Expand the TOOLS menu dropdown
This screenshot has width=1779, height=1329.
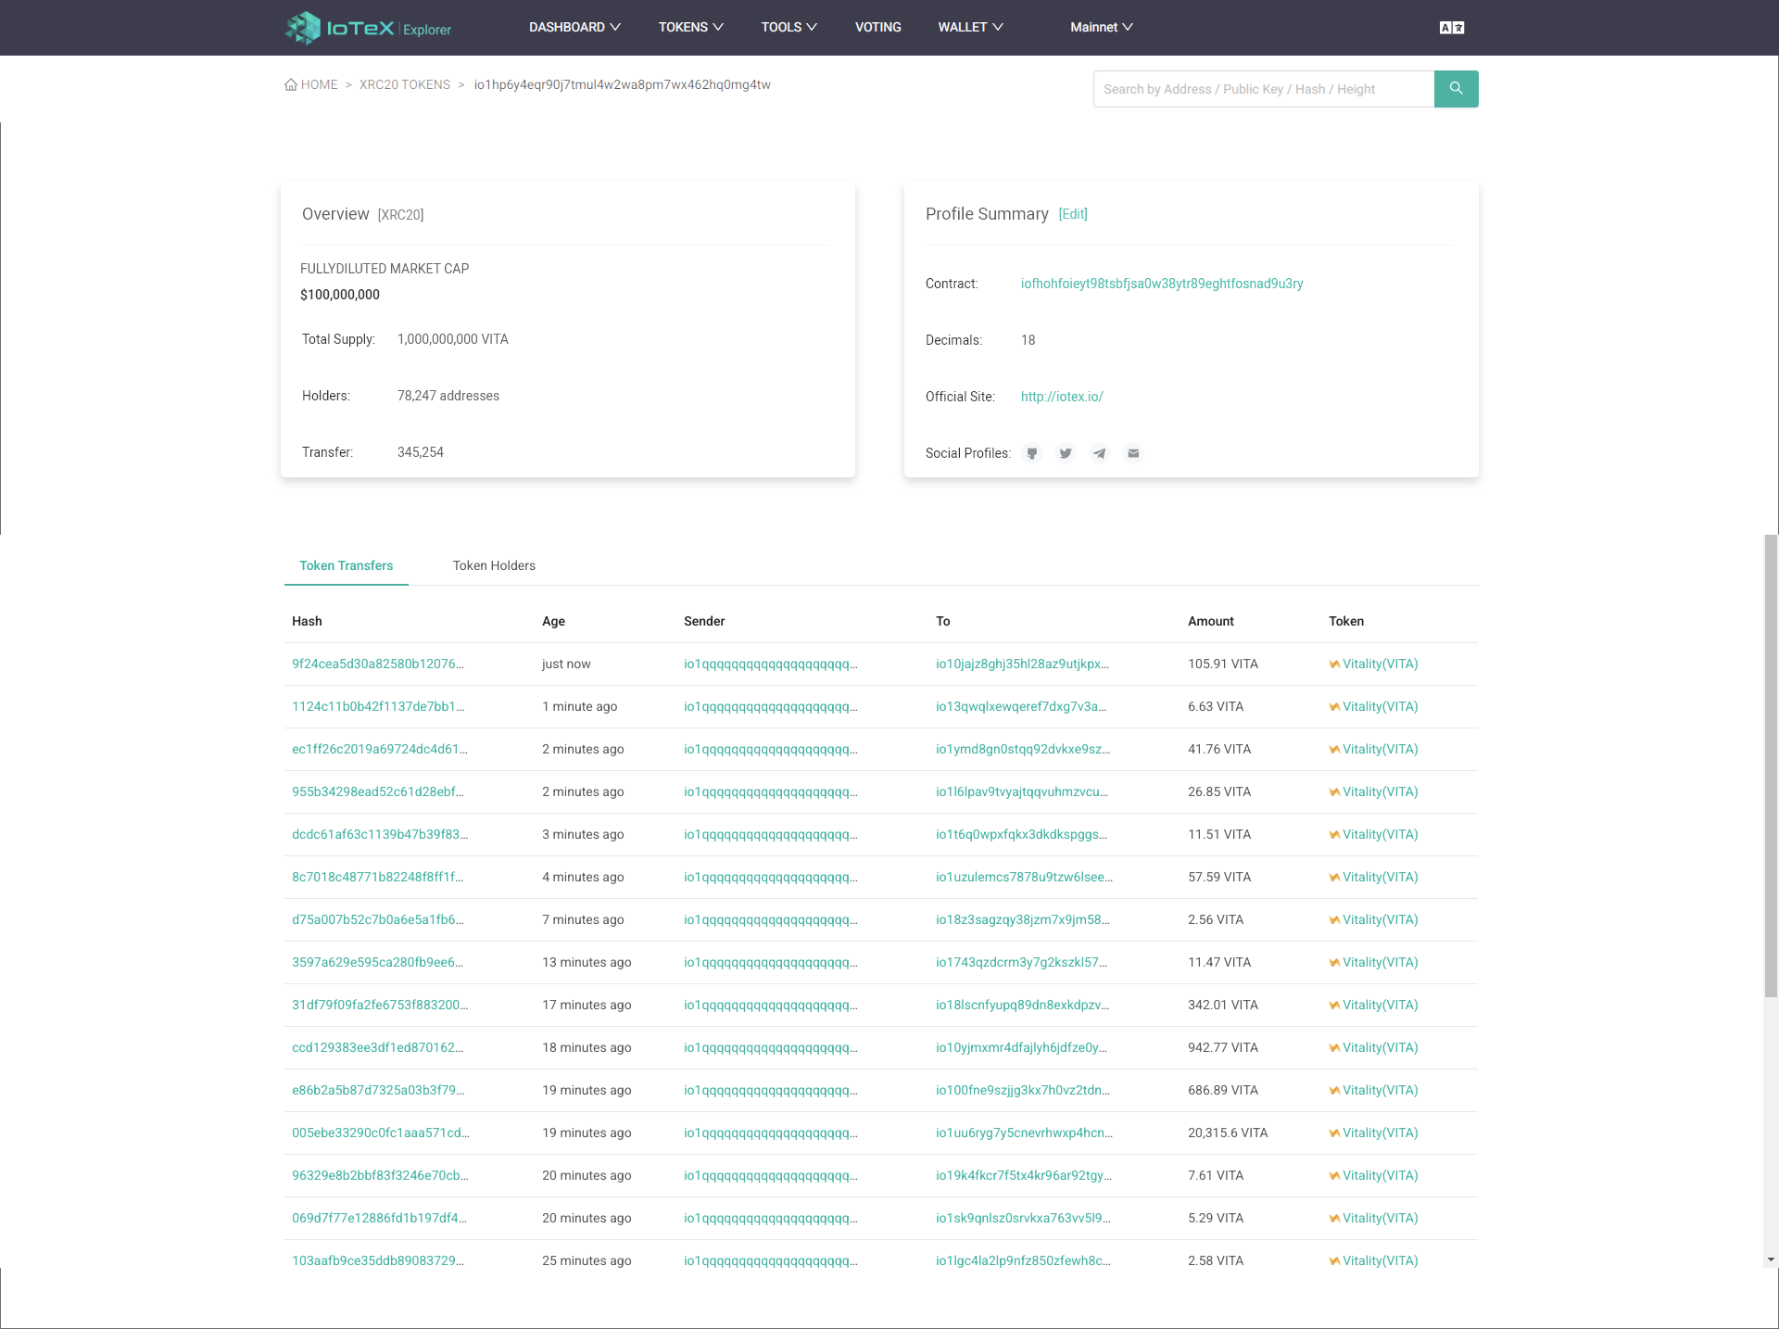[x=788, y=27]
